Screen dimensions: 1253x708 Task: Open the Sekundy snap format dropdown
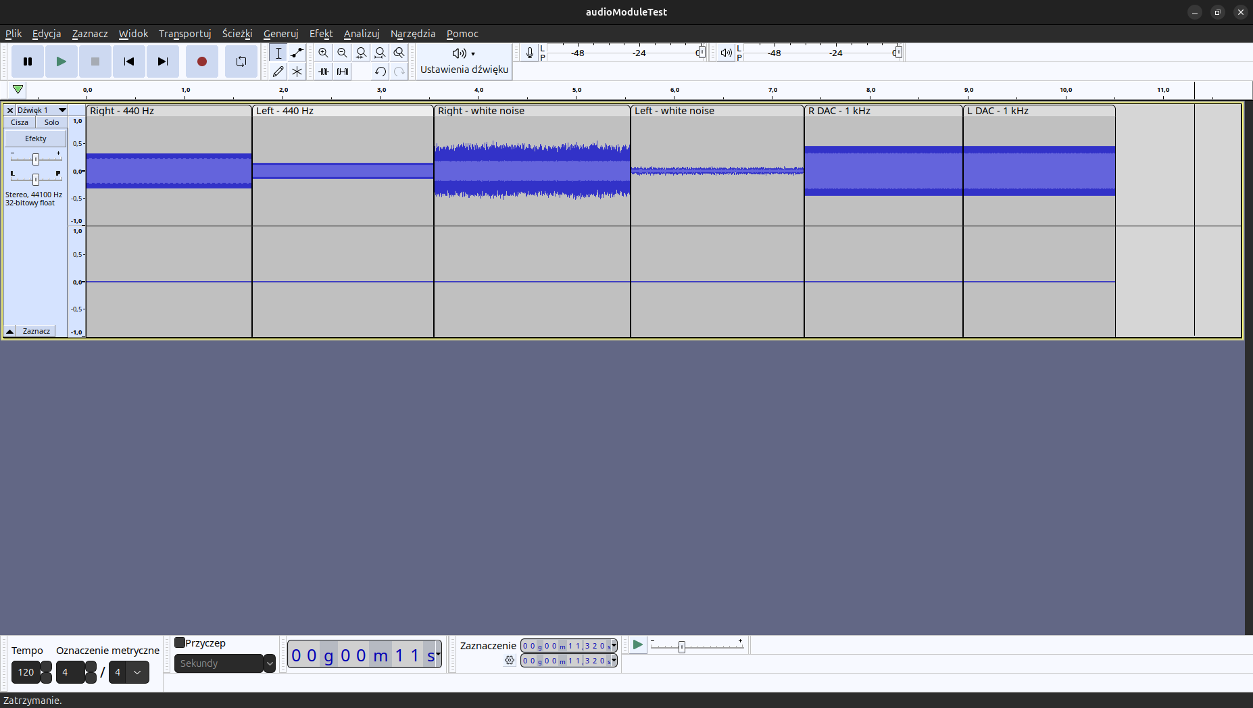(224, 663)
